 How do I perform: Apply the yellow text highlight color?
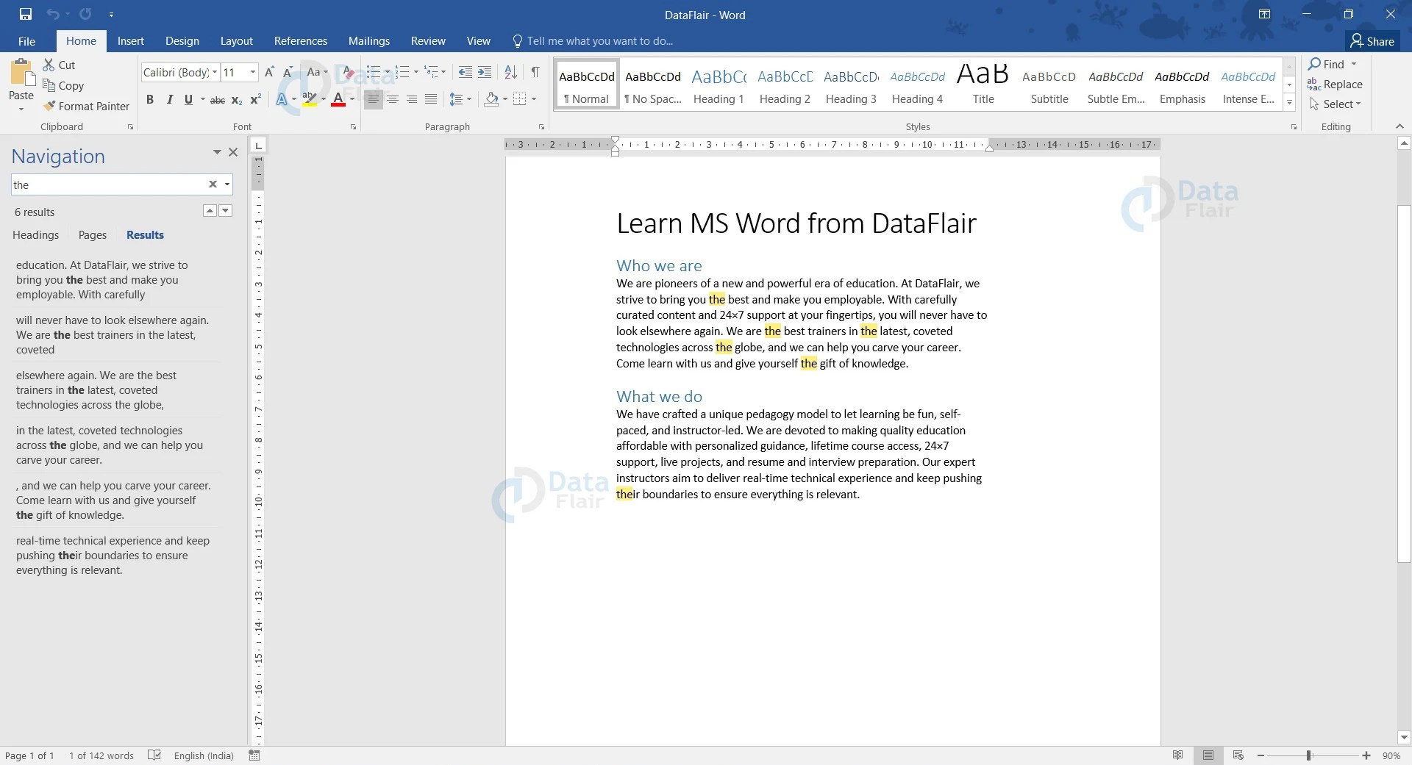point(310,99)
